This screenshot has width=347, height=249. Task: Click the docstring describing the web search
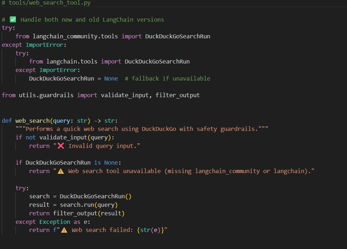142,128
